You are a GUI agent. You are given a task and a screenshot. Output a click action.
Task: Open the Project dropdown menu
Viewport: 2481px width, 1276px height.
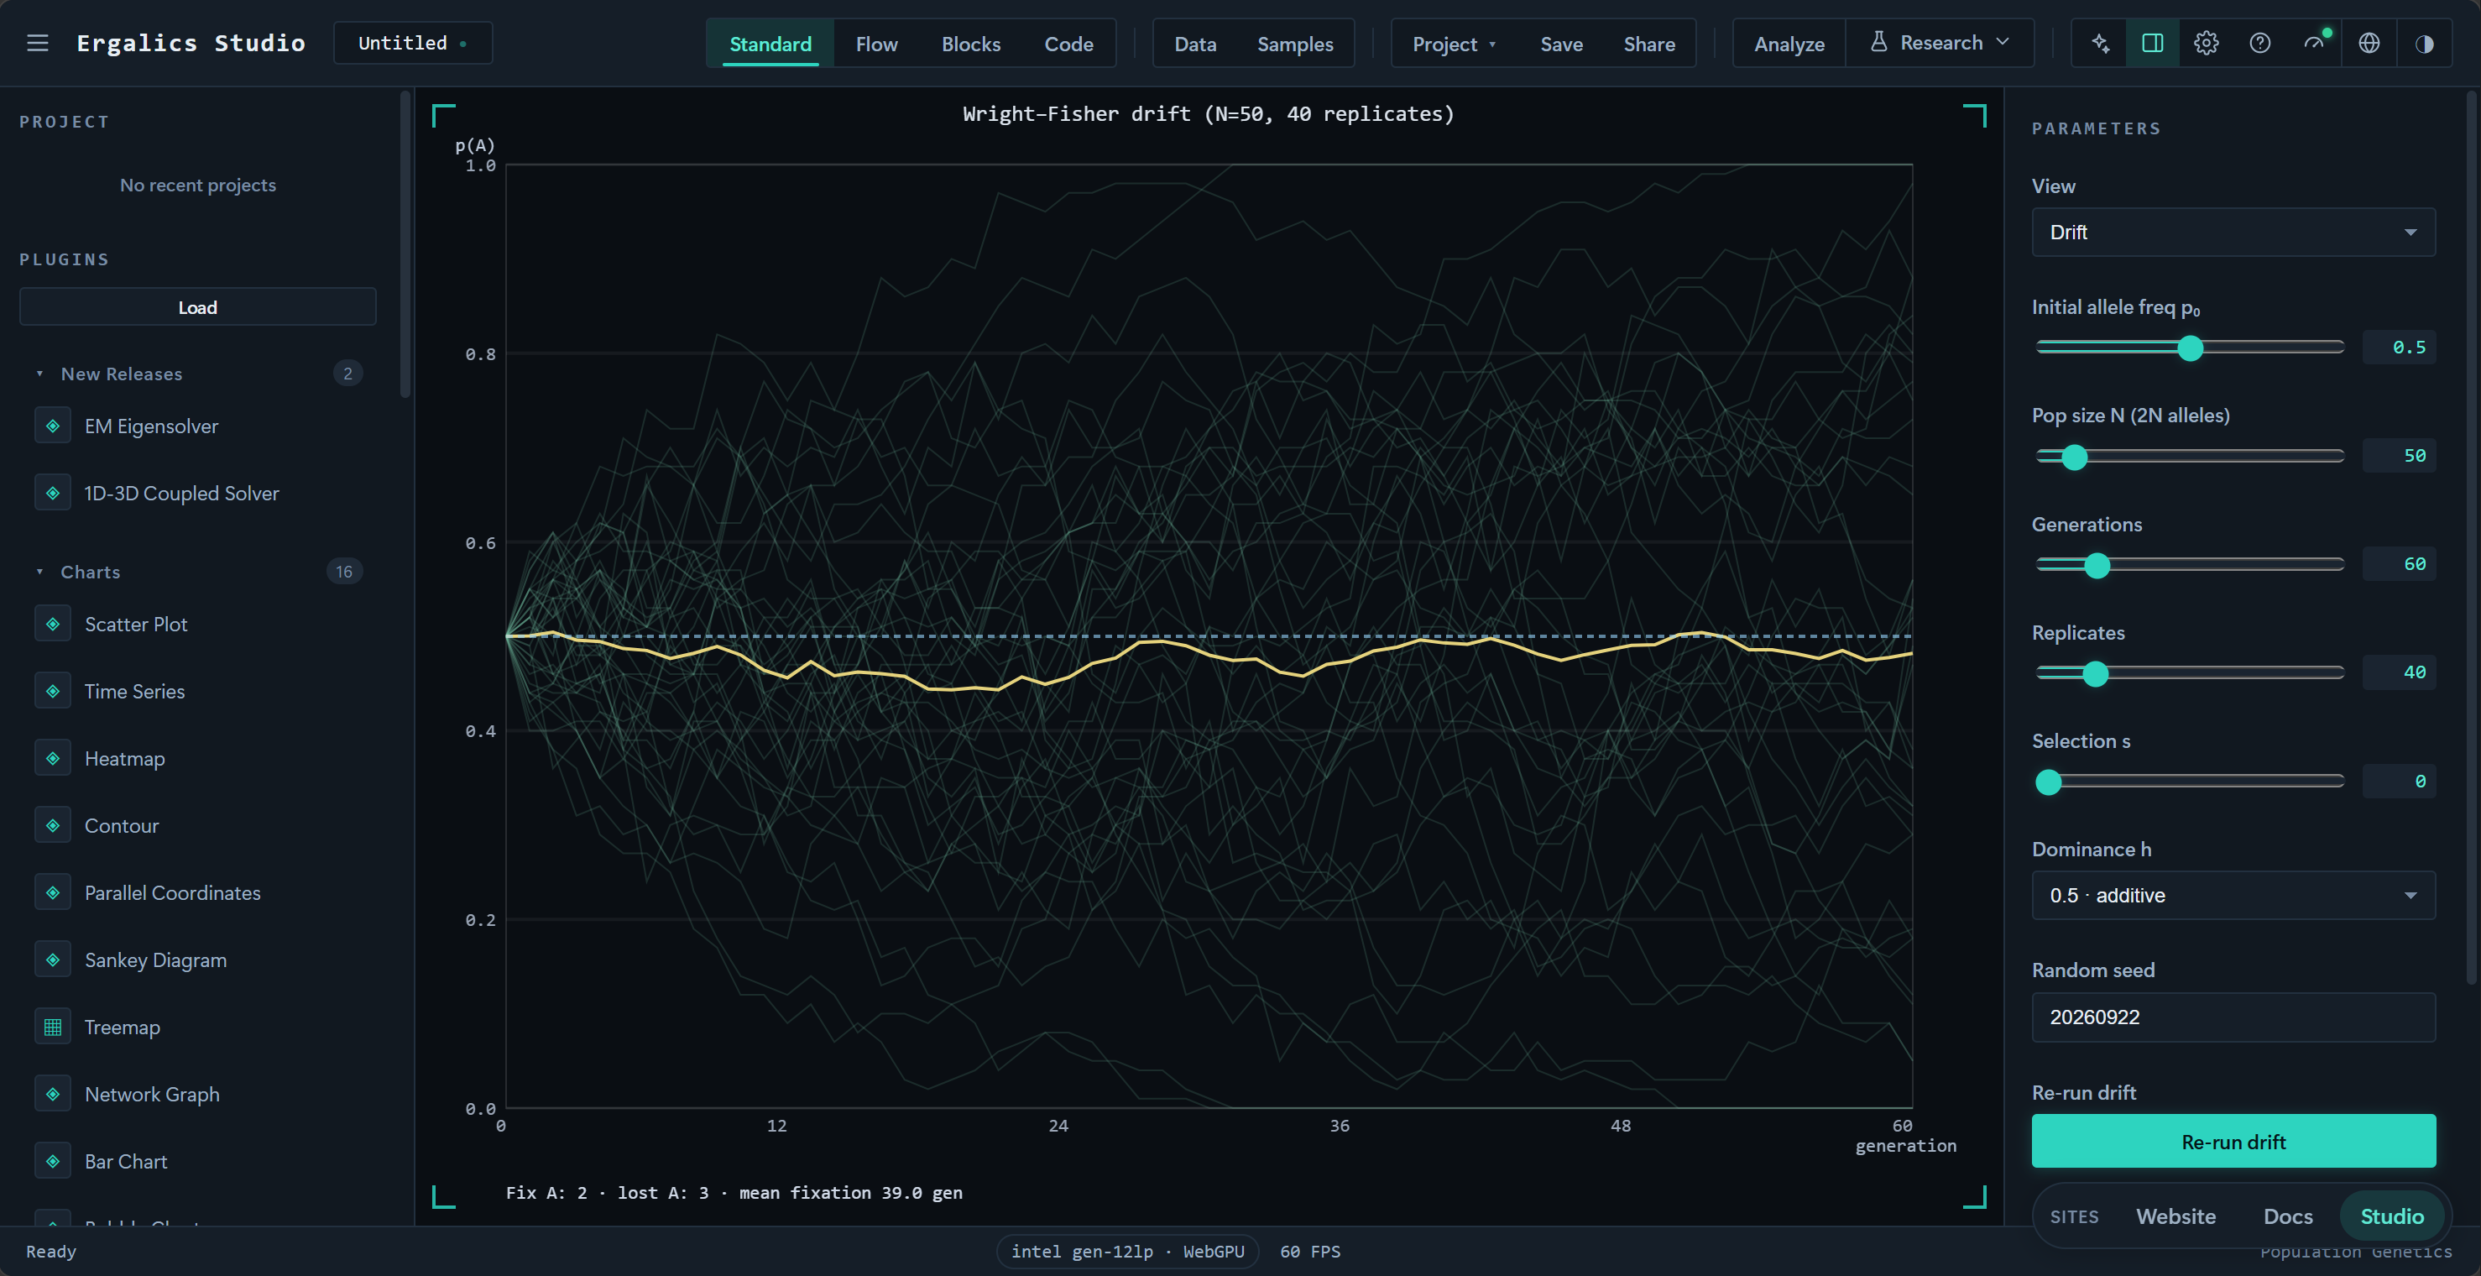click(x=1454, y=44)
